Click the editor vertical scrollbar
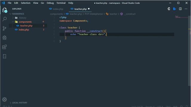The width and height of the screenshot is (191, 107). click(189, 51)
